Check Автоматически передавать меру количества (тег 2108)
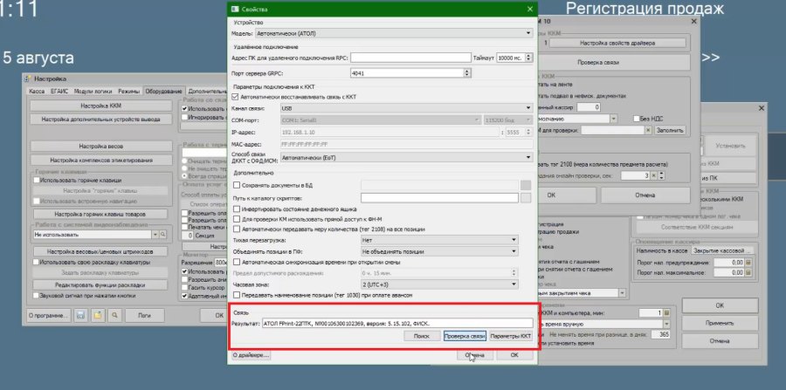 pyautogui.click(x=237, y=229)
